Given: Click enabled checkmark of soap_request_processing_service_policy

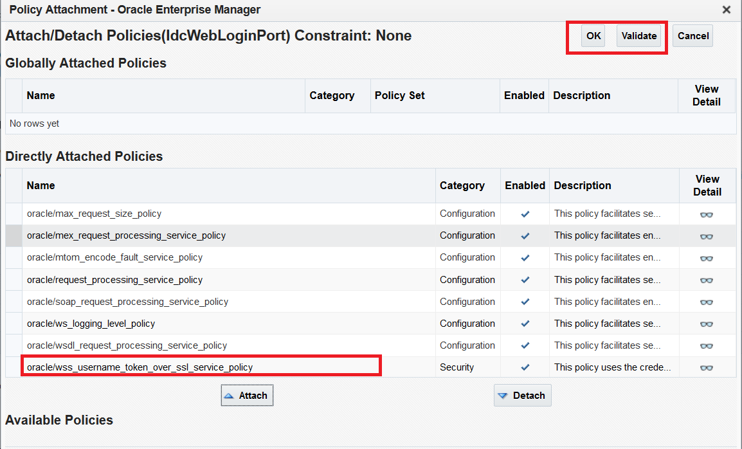Looking at the screenshot, I should (525, 302).
